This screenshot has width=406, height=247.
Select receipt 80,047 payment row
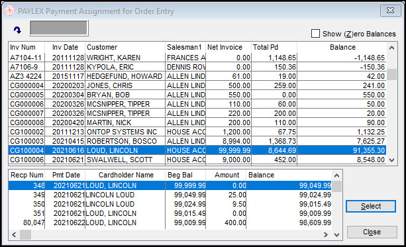170,222
